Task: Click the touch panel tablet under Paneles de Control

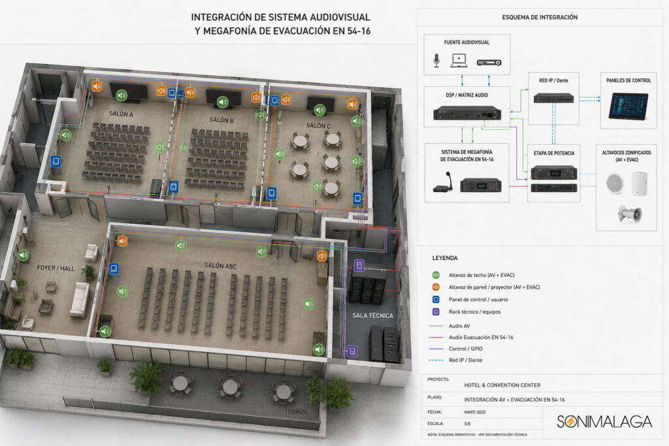Action: (x=628, y=106)
